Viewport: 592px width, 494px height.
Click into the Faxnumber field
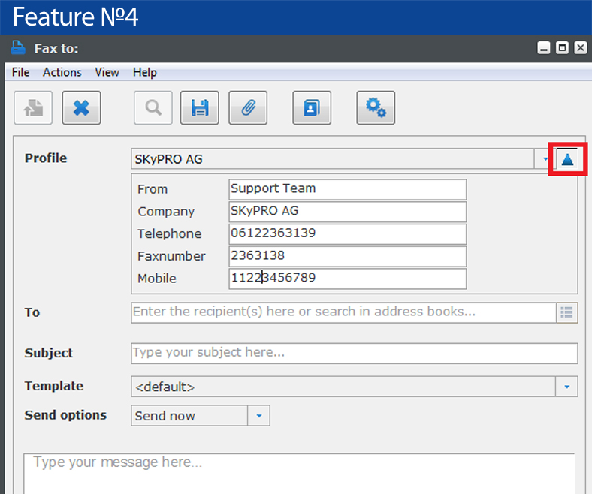[x=348, y=256]
